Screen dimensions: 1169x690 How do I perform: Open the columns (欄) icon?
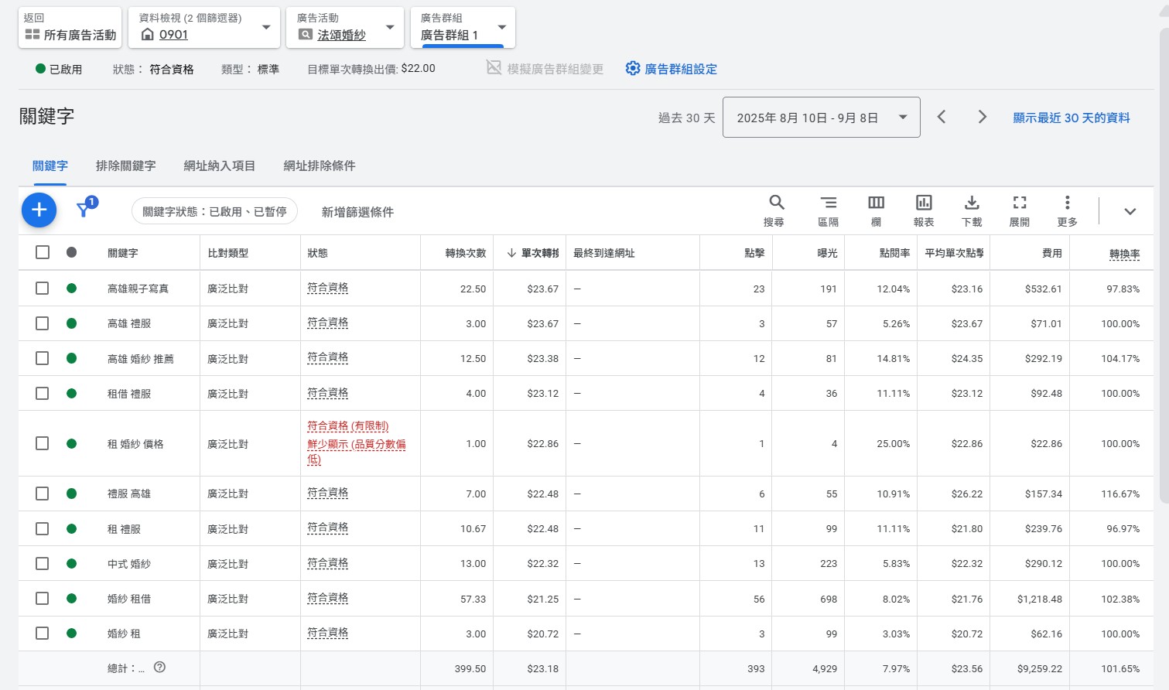876,203
